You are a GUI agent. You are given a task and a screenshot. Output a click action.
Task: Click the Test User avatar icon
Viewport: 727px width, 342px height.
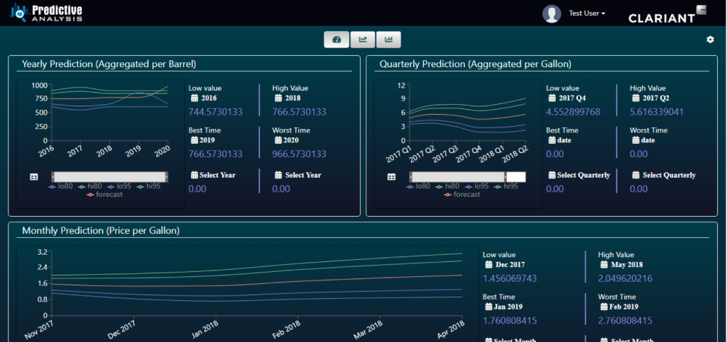(x=552, y=13)
